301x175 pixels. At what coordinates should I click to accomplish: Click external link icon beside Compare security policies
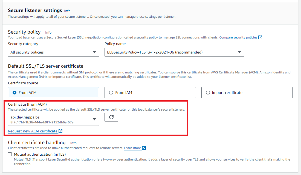coord(260,37)
